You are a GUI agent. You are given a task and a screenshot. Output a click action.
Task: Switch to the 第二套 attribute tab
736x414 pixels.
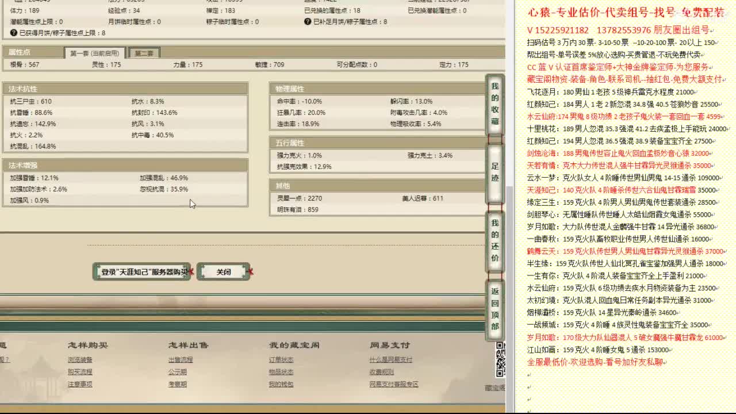pyautogui.click(x=143, y=52)
